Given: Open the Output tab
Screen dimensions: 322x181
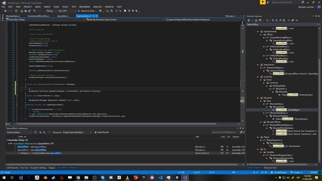Looking at the screenshot, I should pyautogui.click(x=51, y=167).
